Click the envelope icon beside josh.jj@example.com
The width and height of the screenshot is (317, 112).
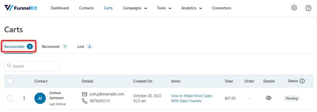[x=85, y=94]
